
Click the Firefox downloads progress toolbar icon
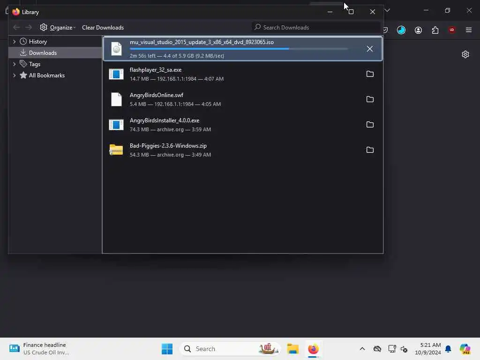(401, 30)
